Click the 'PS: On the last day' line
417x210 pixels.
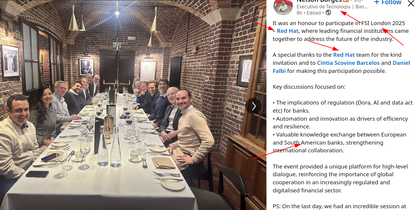pos(339,206)
